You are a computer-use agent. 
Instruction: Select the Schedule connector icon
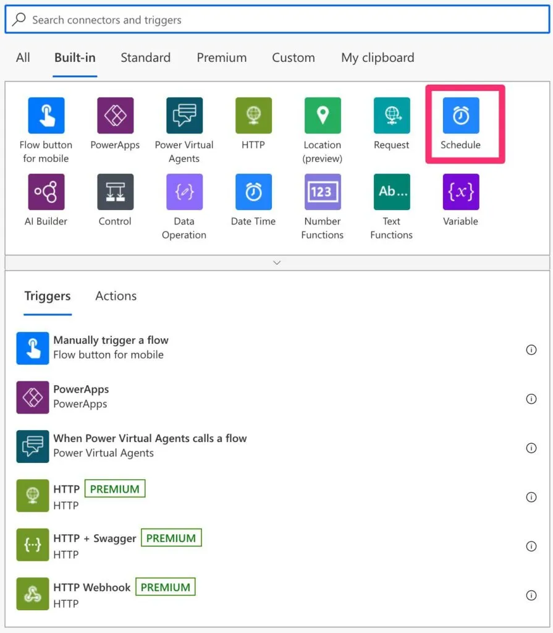click(460, 116)
